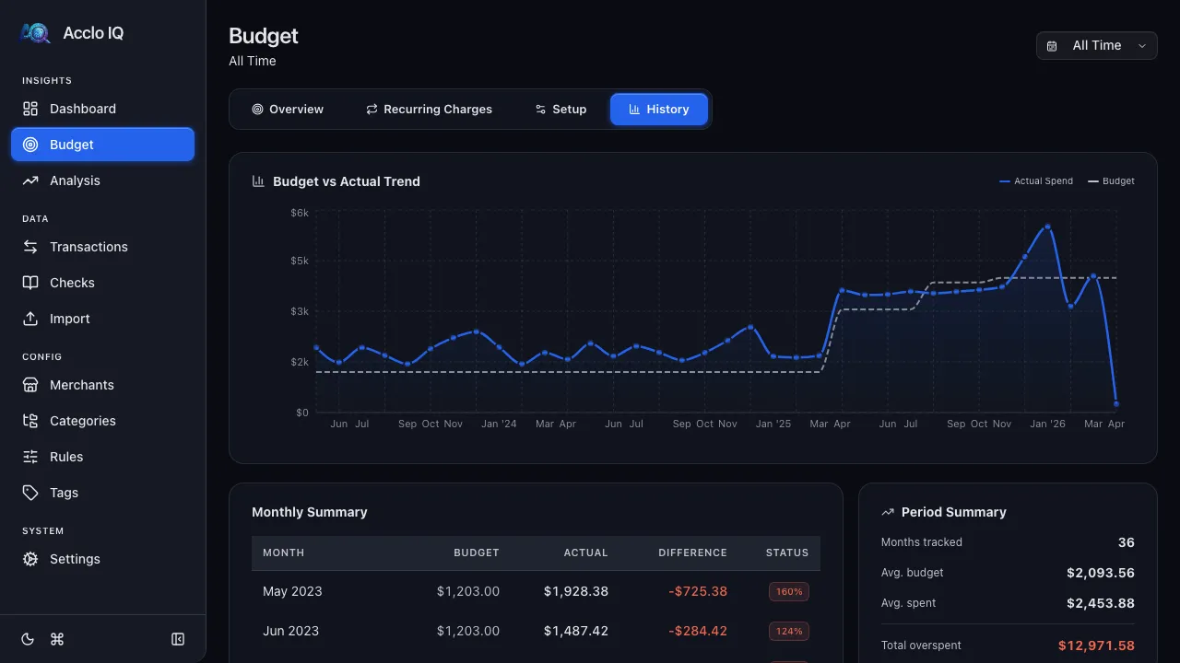Toggle Actual Spend legend entry
Image resolution: width=1180 pixels, height=663 pixels.
1036,181
